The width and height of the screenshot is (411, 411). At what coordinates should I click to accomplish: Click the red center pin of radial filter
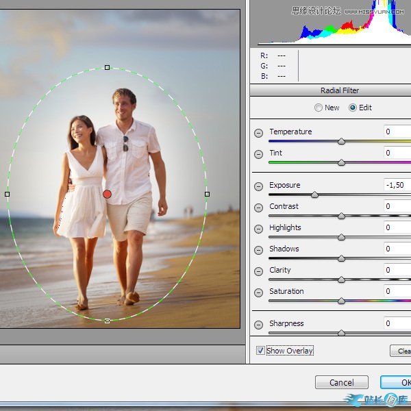(x=107, y=195)
